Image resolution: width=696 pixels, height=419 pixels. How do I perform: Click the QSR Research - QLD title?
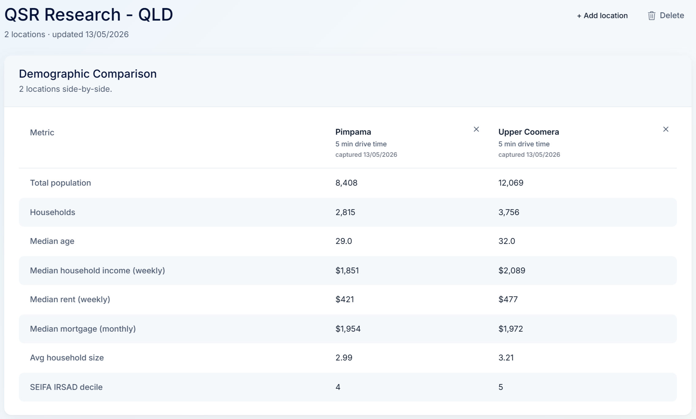pyautogui.click(x=89, y=14)
